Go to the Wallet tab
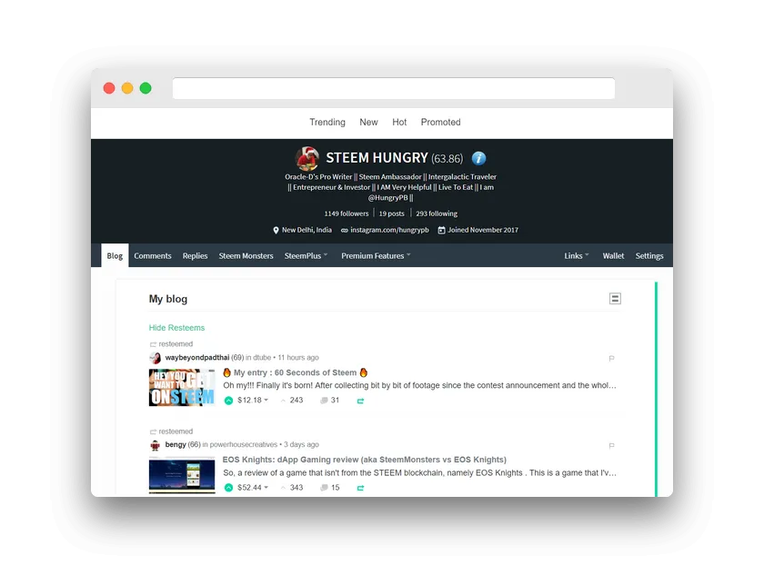Screen dimensions: 764x565 coord(613,255)
